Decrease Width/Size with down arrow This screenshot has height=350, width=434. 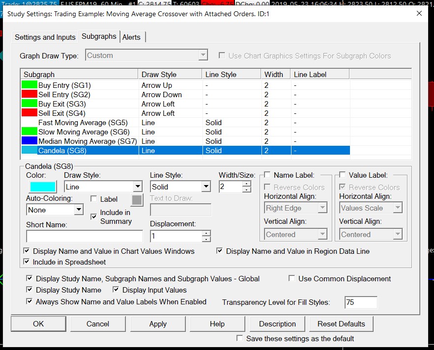click(x=246, y=189)
